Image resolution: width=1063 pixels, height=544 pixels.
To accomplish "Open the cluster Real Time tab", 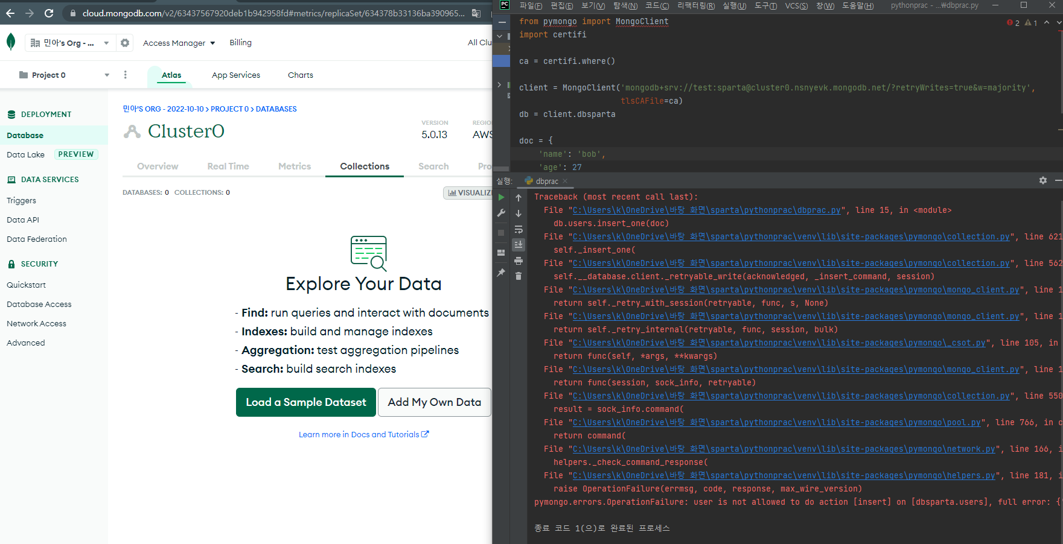I will coord(228,166).
